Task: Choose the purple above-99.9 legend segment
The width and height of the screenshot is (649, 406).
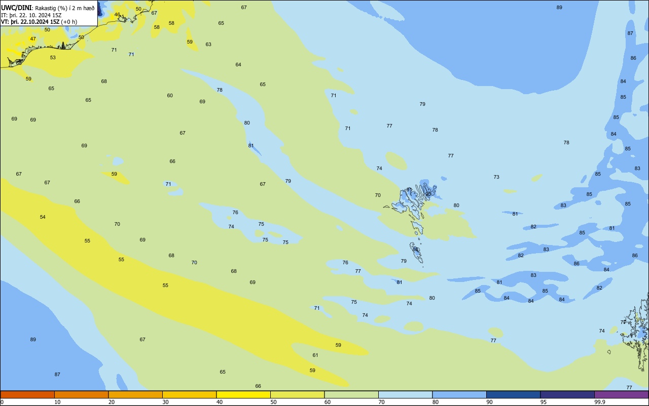Action: pos(622,394)
